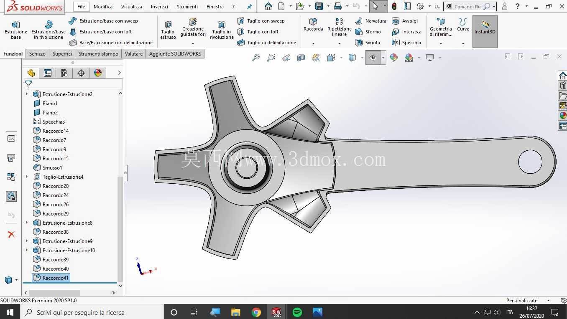
Task: Expand Estrusione-Estrusione8 feature
Action: pos(27,223)
